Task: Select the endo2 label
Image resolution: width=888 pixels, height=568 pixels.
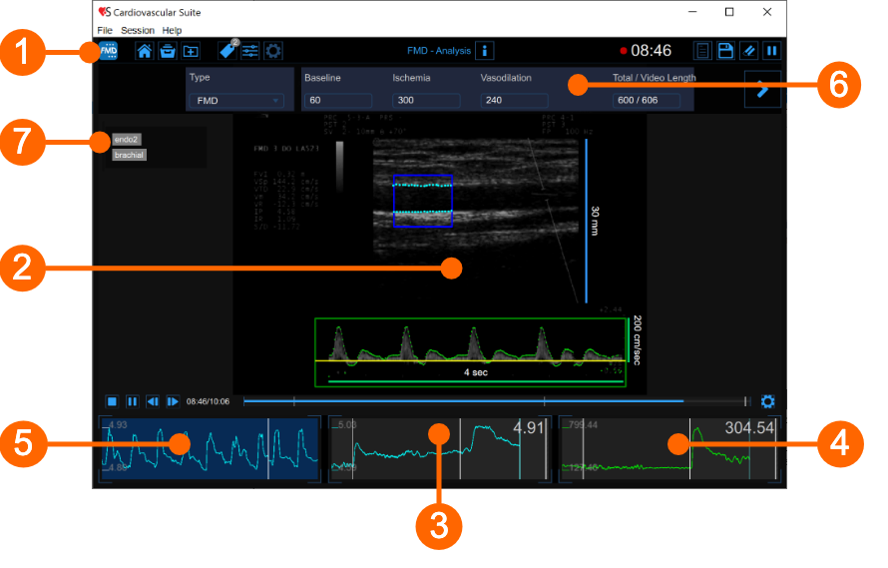Action: pos(127,140)
